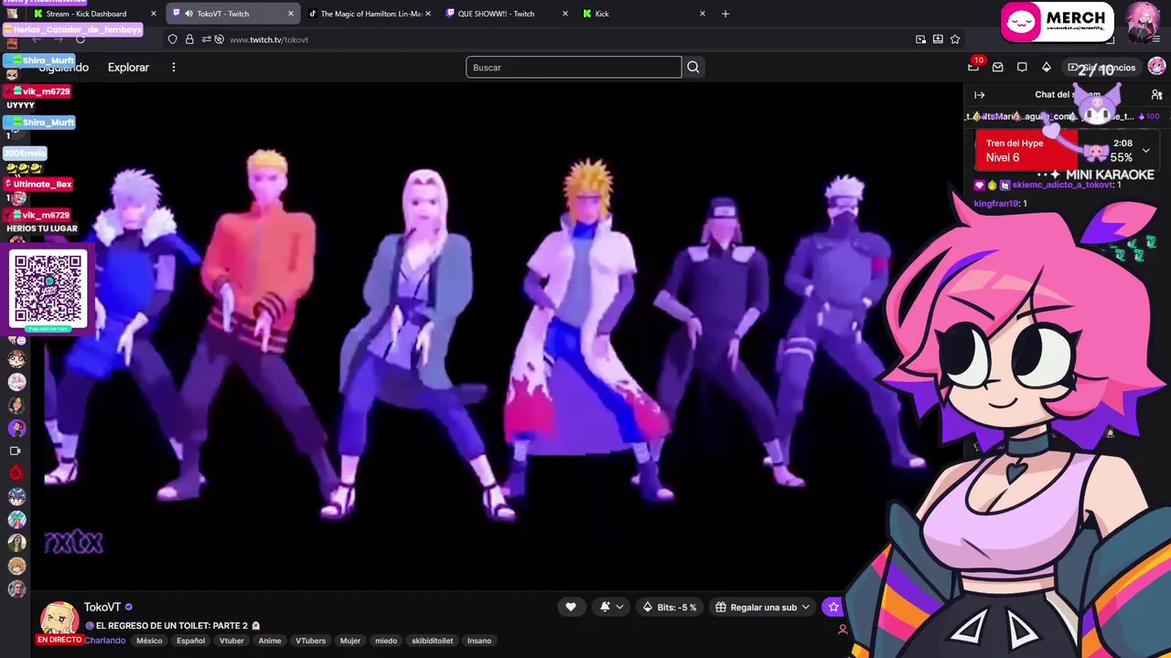Click the Bits: -5 % button
Screen dimensions: 1171x658
point(670,607)
